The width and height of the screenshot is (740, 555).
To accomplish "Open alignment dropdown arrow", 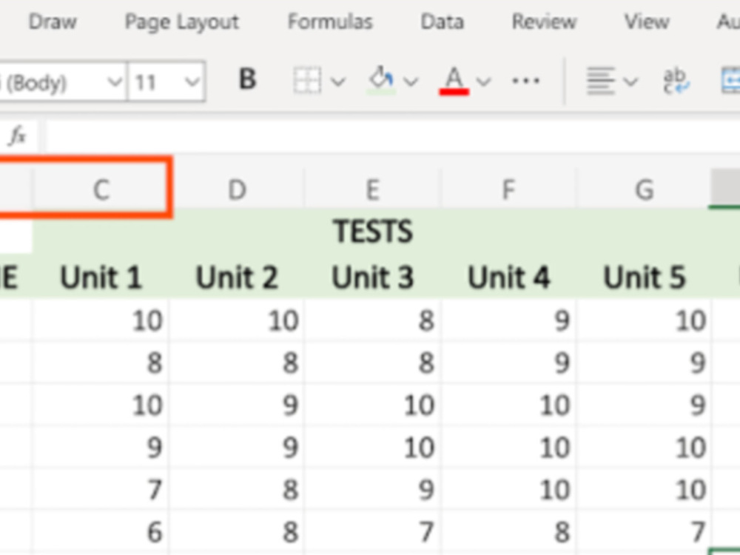I will [630, 82].
